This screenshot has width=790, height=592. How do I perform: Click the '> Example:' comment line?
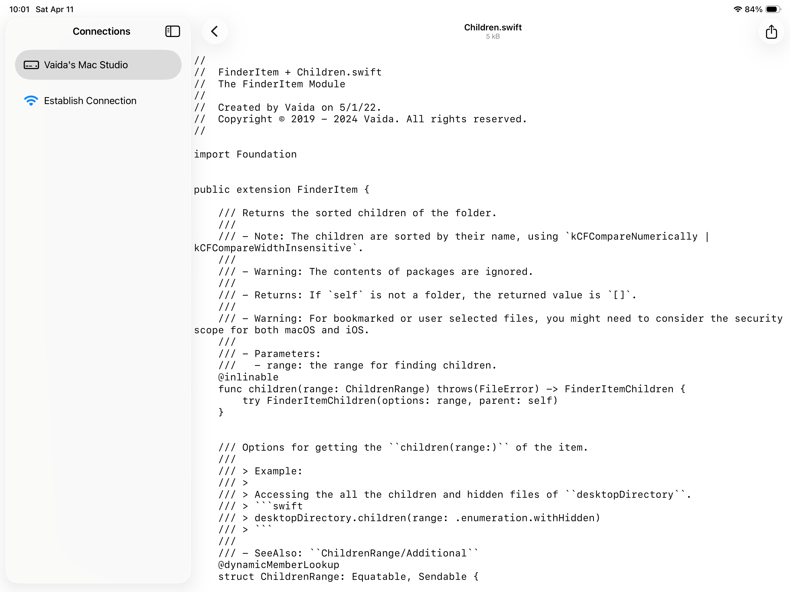click(x=260, y=471)
